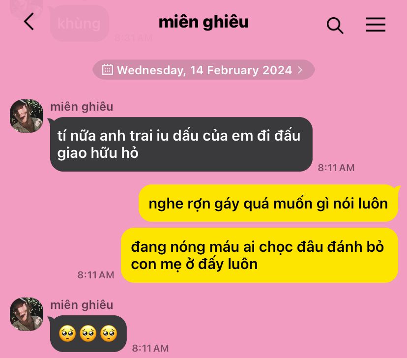Click the last pleading face emoji
The image size is (407, 358).
pos(109,333)
